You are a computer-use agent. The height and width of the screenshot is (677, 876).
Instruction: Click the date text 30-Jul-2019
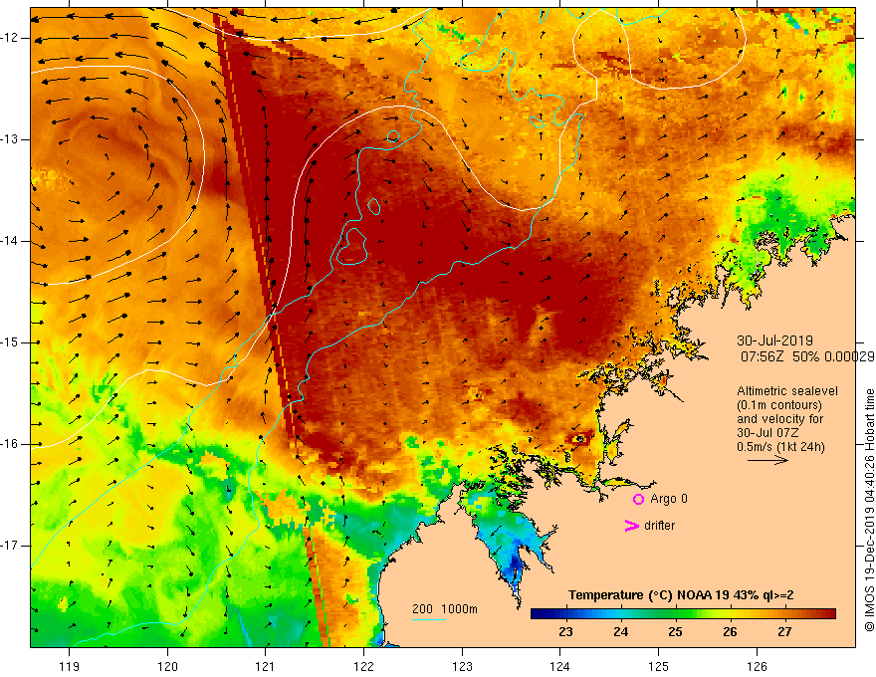click(x=774, y=340)
